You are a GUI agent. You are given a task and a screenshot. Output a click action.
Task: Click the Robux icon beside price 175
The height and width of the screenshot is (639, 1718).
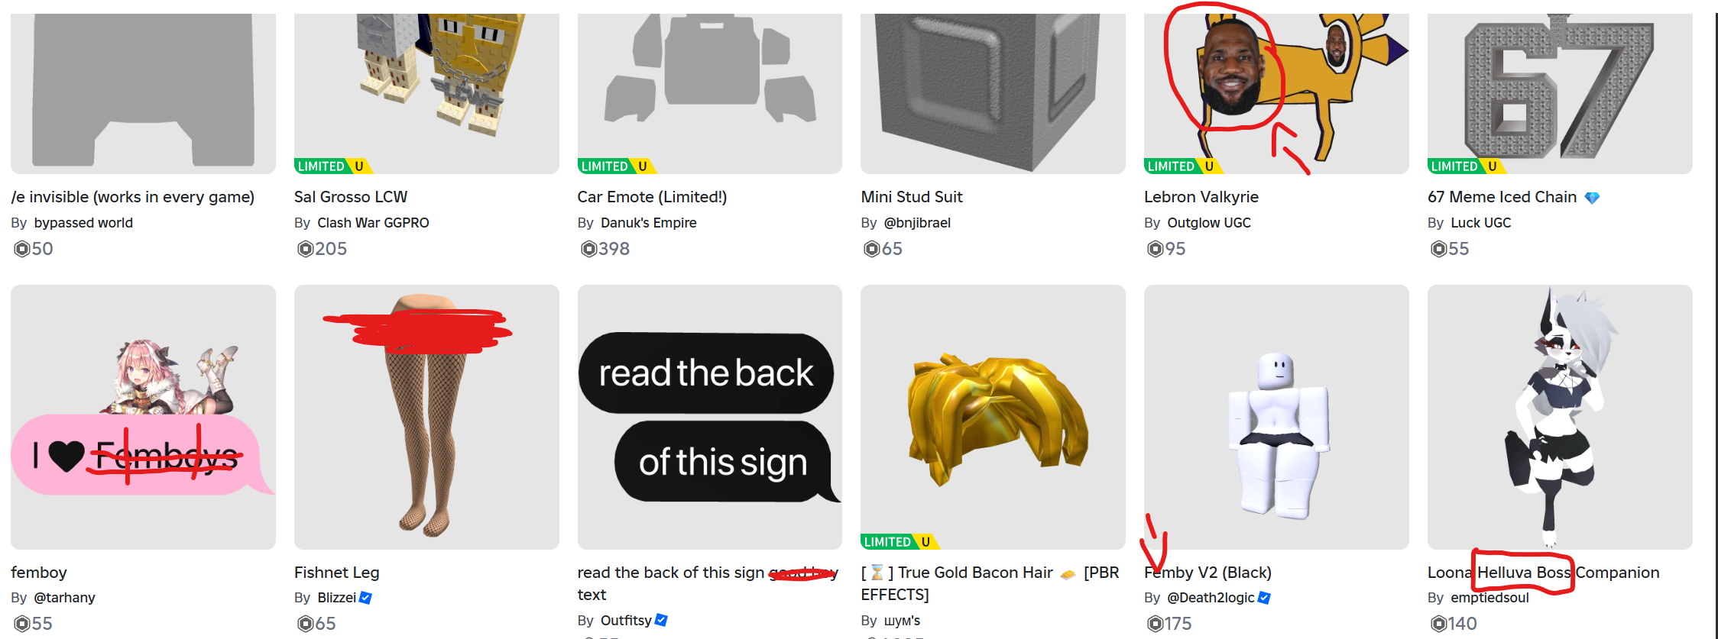(1155, 624)
